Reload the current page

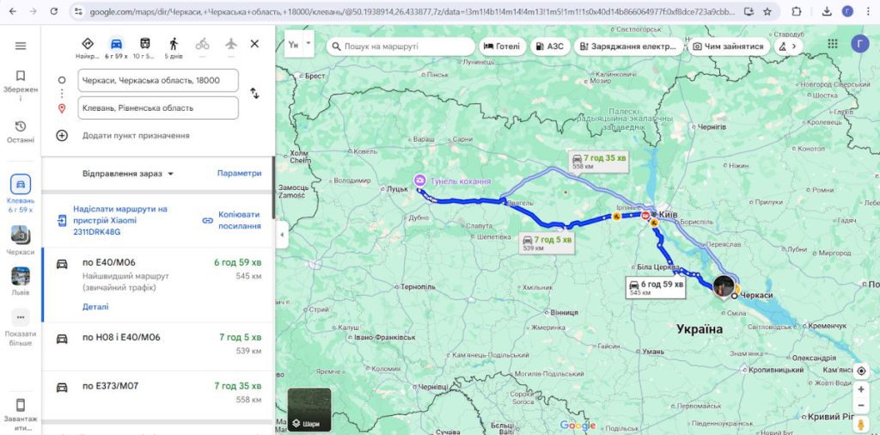coord(54,11)
